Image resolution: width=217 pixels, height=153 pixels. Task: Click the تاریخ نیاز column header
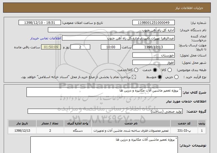[x=22, y=123]
